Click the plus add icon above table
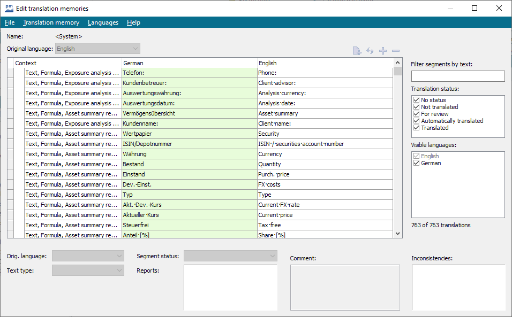The width and height of the screenshot is (512, 317). click(383, 51)
